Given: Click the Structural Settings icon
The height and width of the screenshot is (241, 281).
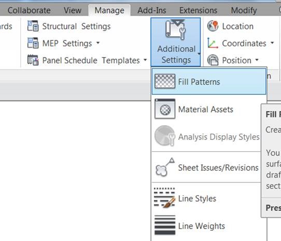Looking at the screenshot, I should (33, 26).
